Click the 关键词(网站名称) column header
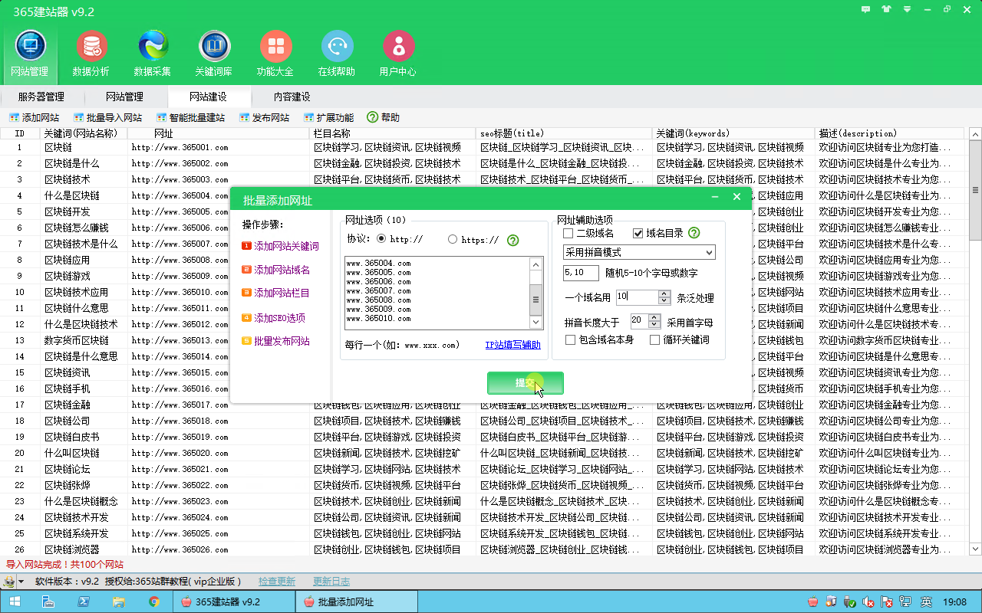The image size is (982, 613). click(x=84, y=133)
